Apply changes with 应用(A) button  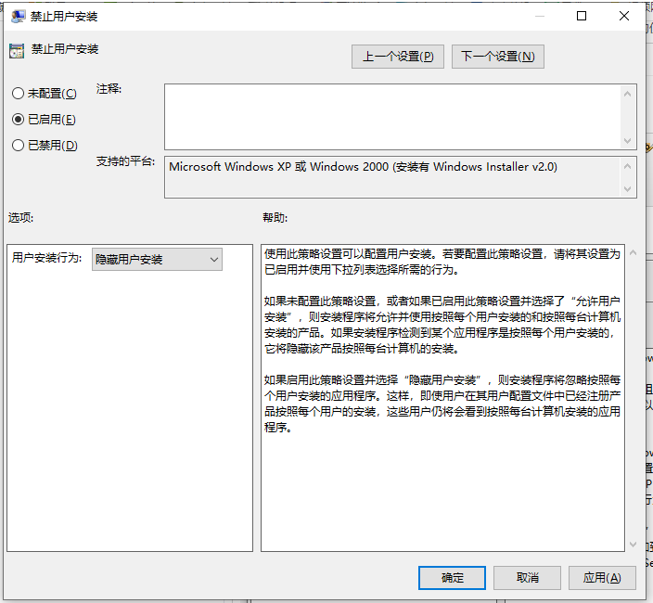tap(602, 578)
